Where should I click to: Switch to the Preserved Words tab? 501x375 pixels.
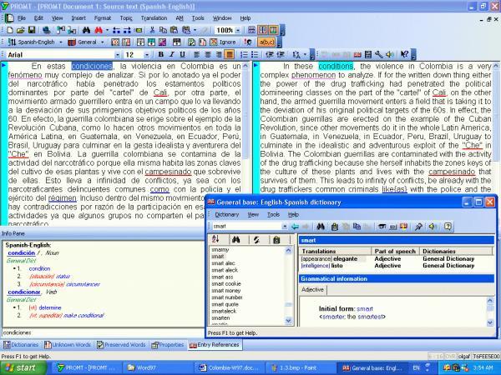point(121,345)
